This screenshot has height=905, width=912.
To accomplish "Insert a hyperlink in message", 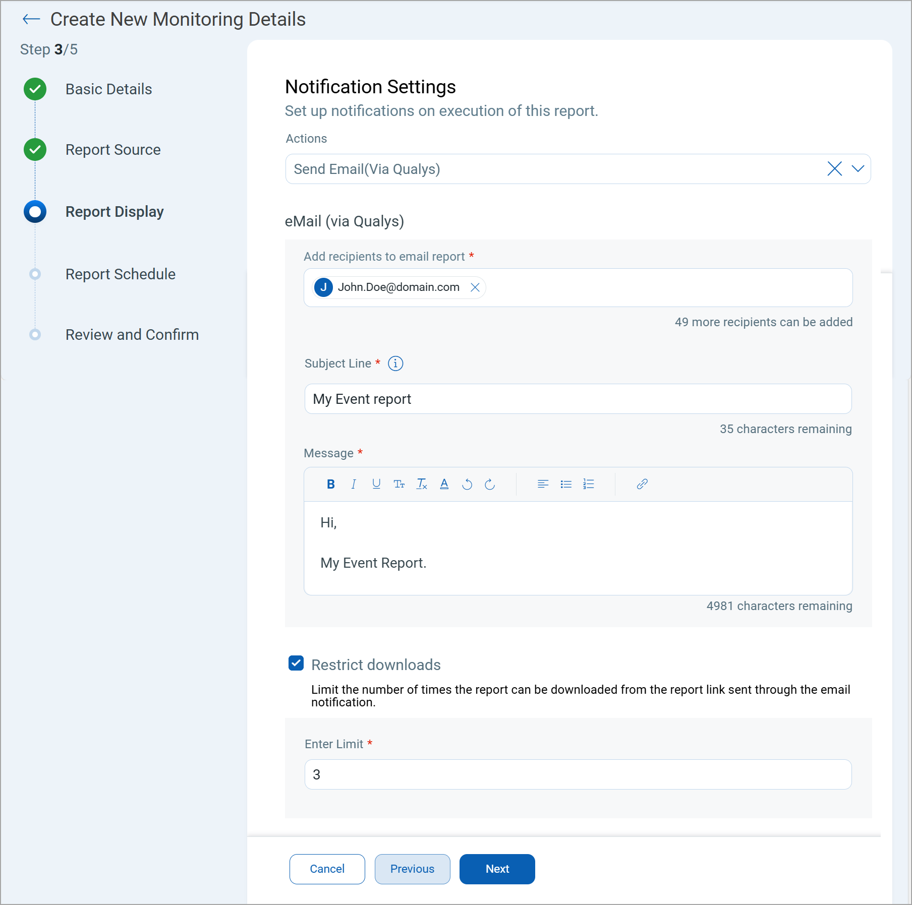I will coord(642,484).
